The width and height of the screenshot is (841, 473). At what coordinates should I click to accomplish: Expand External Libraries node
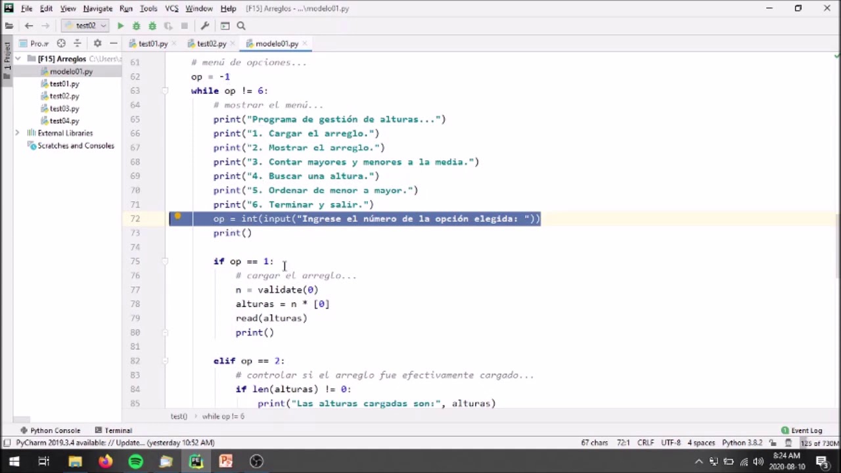point(18,133)
